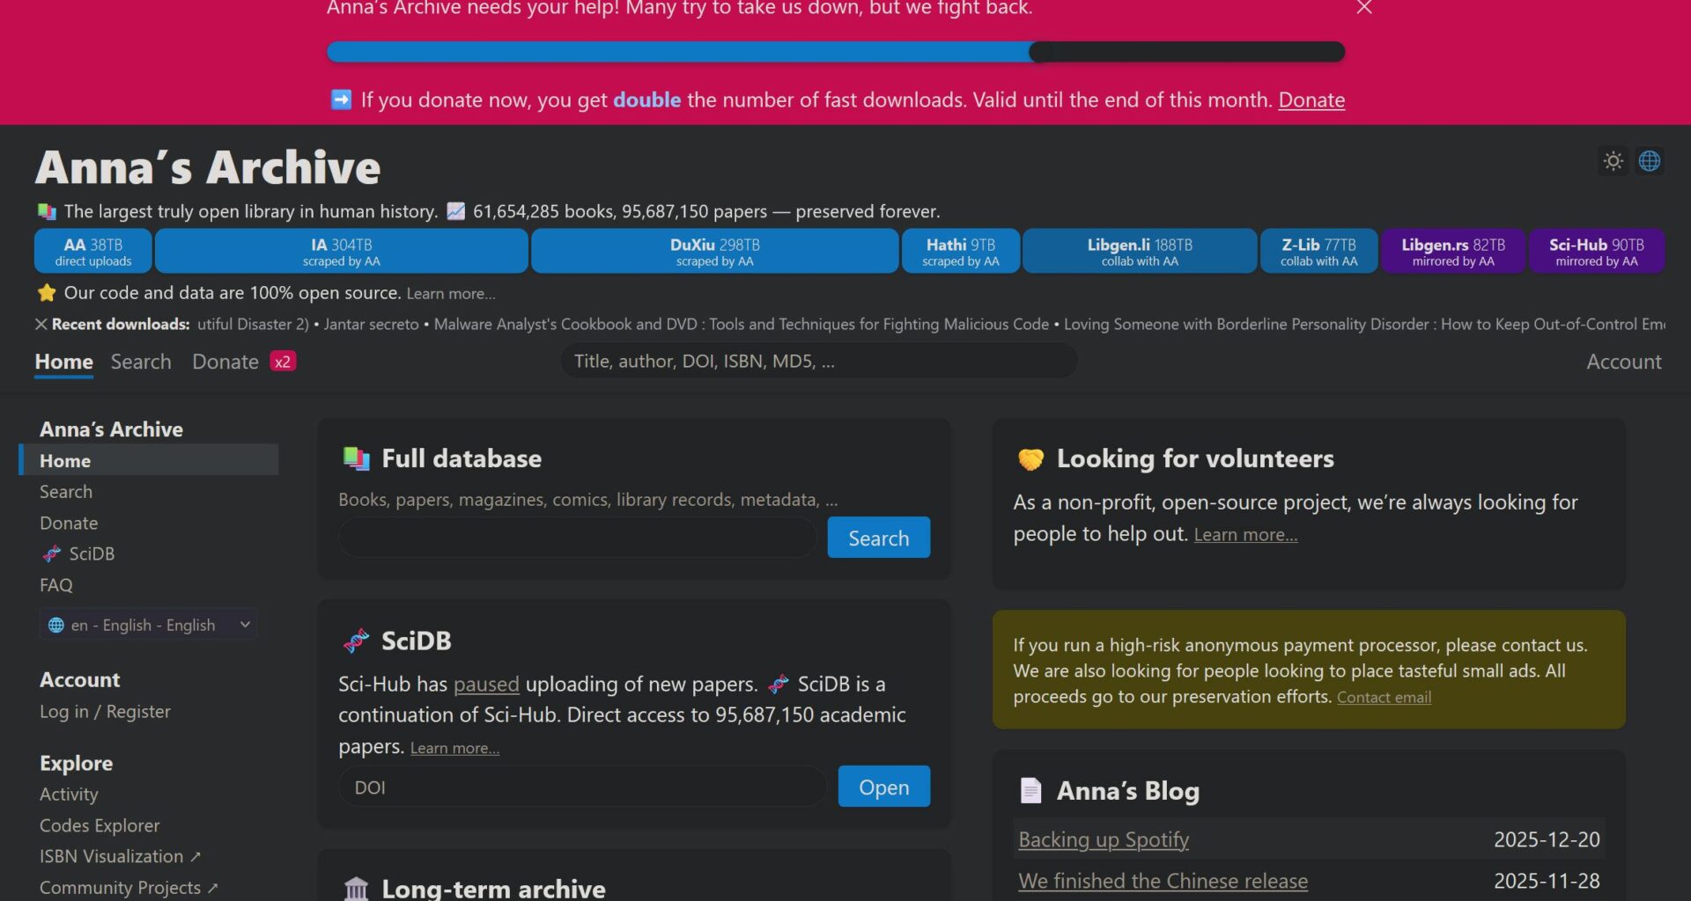Image resolution: width=1691 pixels, height=901 pixels.
Task: Open the Backing up Spotify blog post
Action: tap(1103, 839)
